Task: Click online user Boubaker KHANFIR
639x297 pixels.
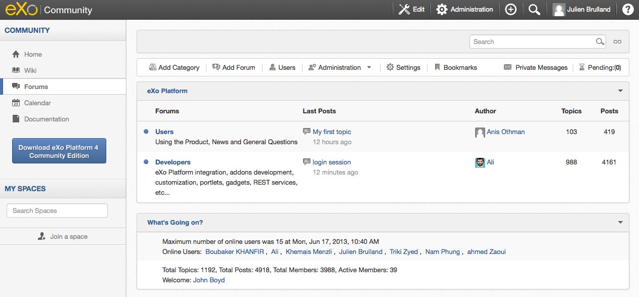Action: [x=235, y=251]
